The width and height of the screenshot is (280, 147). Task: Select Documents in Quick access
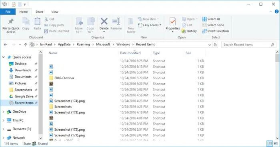click(x=23, y=77)
